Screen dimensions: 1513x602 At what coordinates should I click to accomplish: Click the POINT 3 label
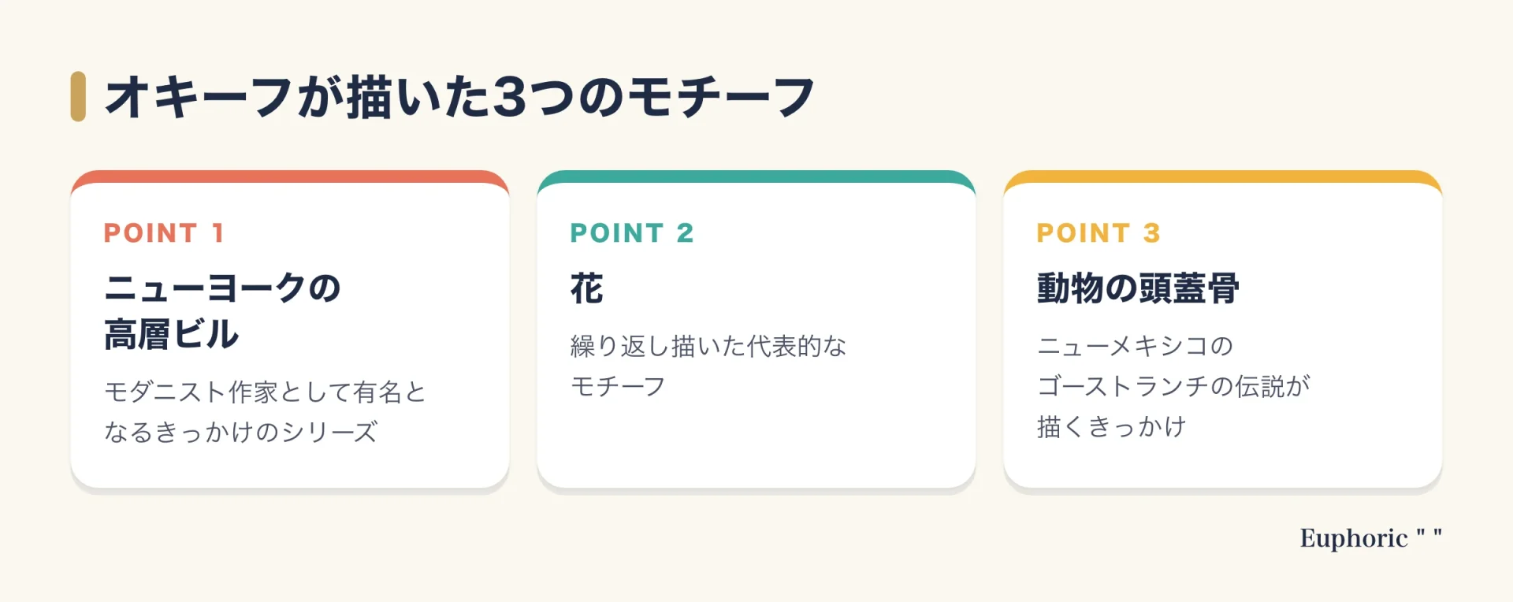tap(1099, 233)
